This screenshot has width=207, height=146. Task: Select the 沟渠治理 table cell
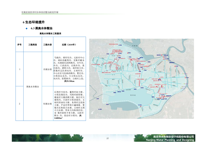(x=47, y=69)
